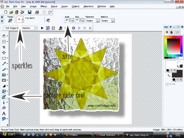Open the Step slider dropdown
This screenshot has height=138, width=184.
point(83,21)
